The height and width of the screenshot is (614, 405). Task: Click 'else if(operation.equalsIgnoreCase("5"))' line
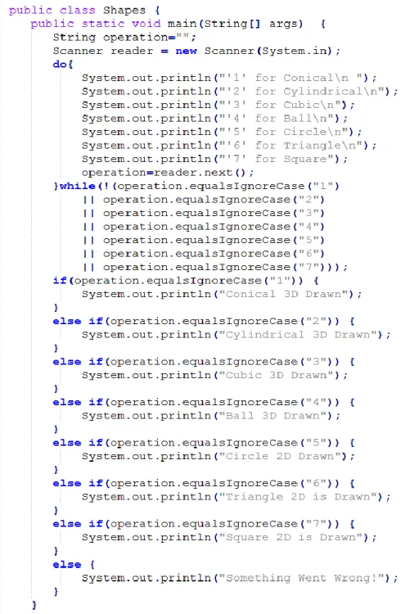(x=204, y=443)
